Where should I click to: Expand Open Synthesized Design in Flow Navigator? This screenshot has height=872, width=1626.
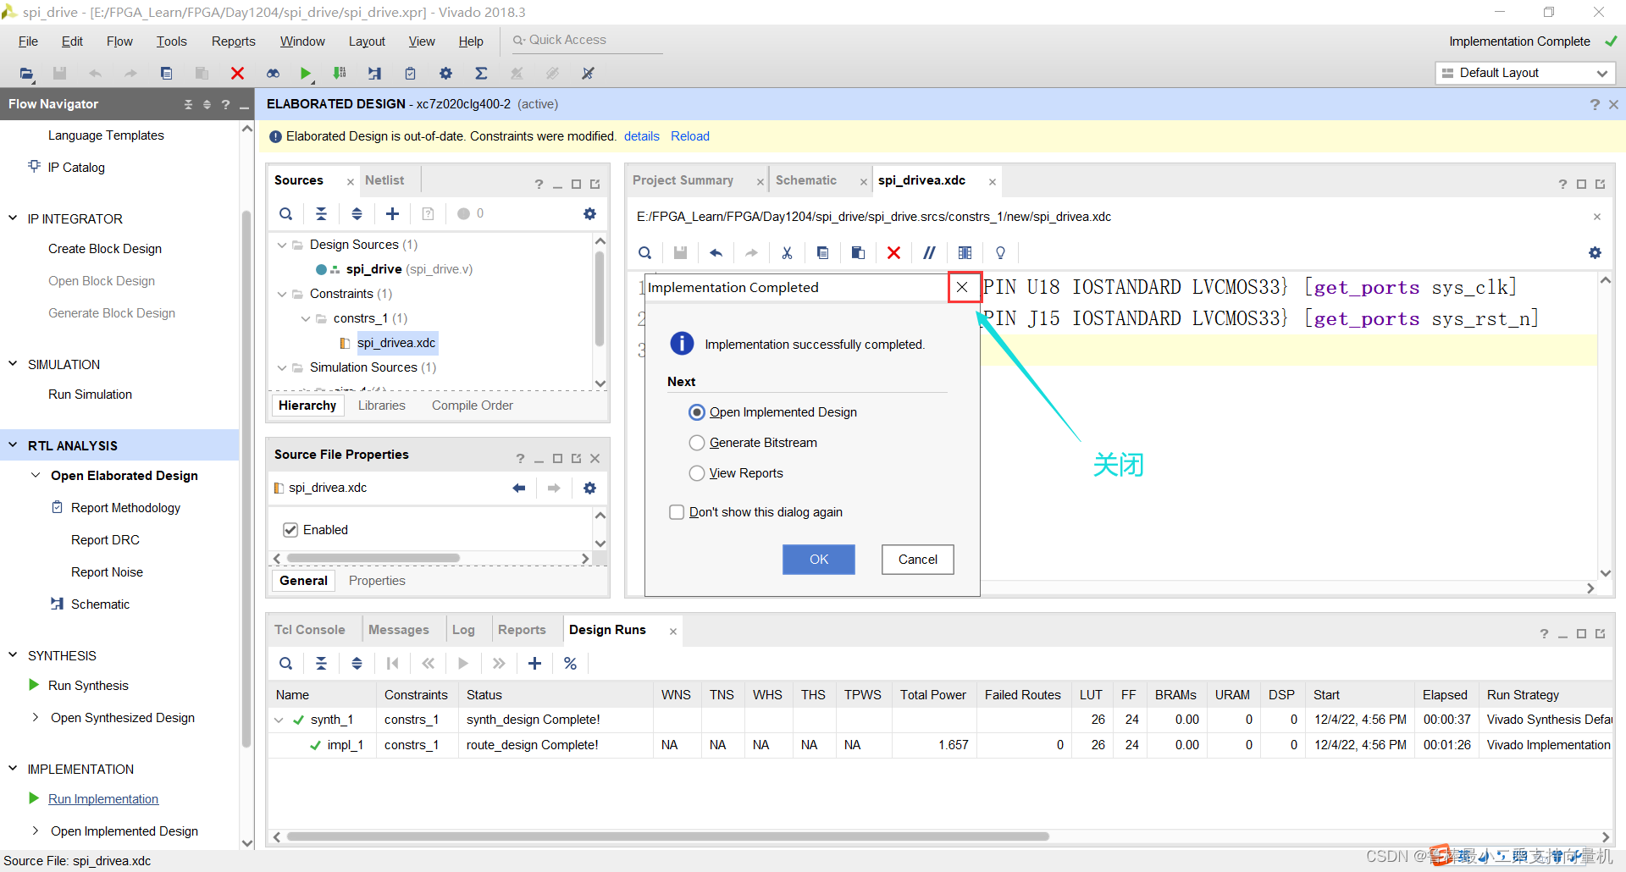36,717
